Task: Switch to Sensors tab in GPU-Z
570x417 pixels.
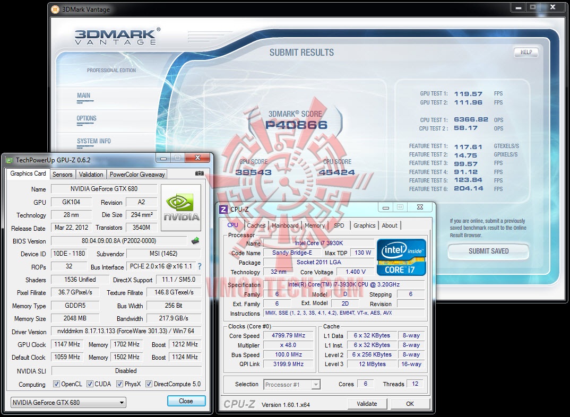Action: pos(63,175)
